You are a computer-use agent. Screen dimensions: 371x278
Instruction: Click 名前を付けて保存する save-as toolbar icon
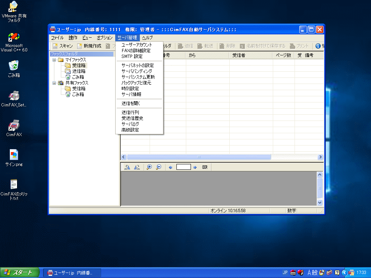(242, 46)
